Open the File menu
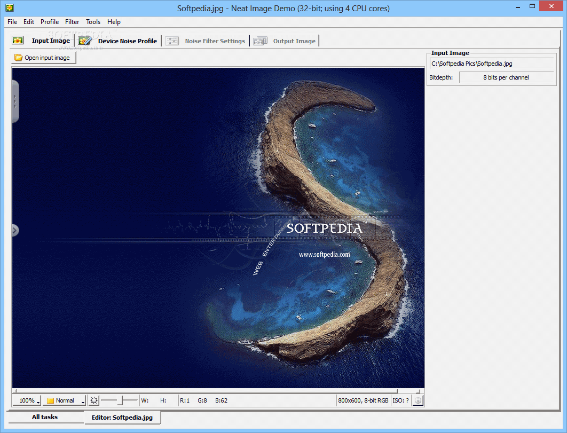The width and height of the screenshot is (567, 433). point(12,22)
